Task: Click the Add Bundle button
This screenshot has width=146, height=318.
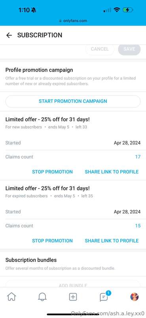Action: (73, 284)
